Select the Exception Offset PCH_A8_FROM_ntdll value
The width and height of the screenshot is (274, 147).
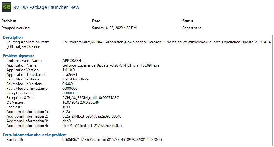coord(91,98)
